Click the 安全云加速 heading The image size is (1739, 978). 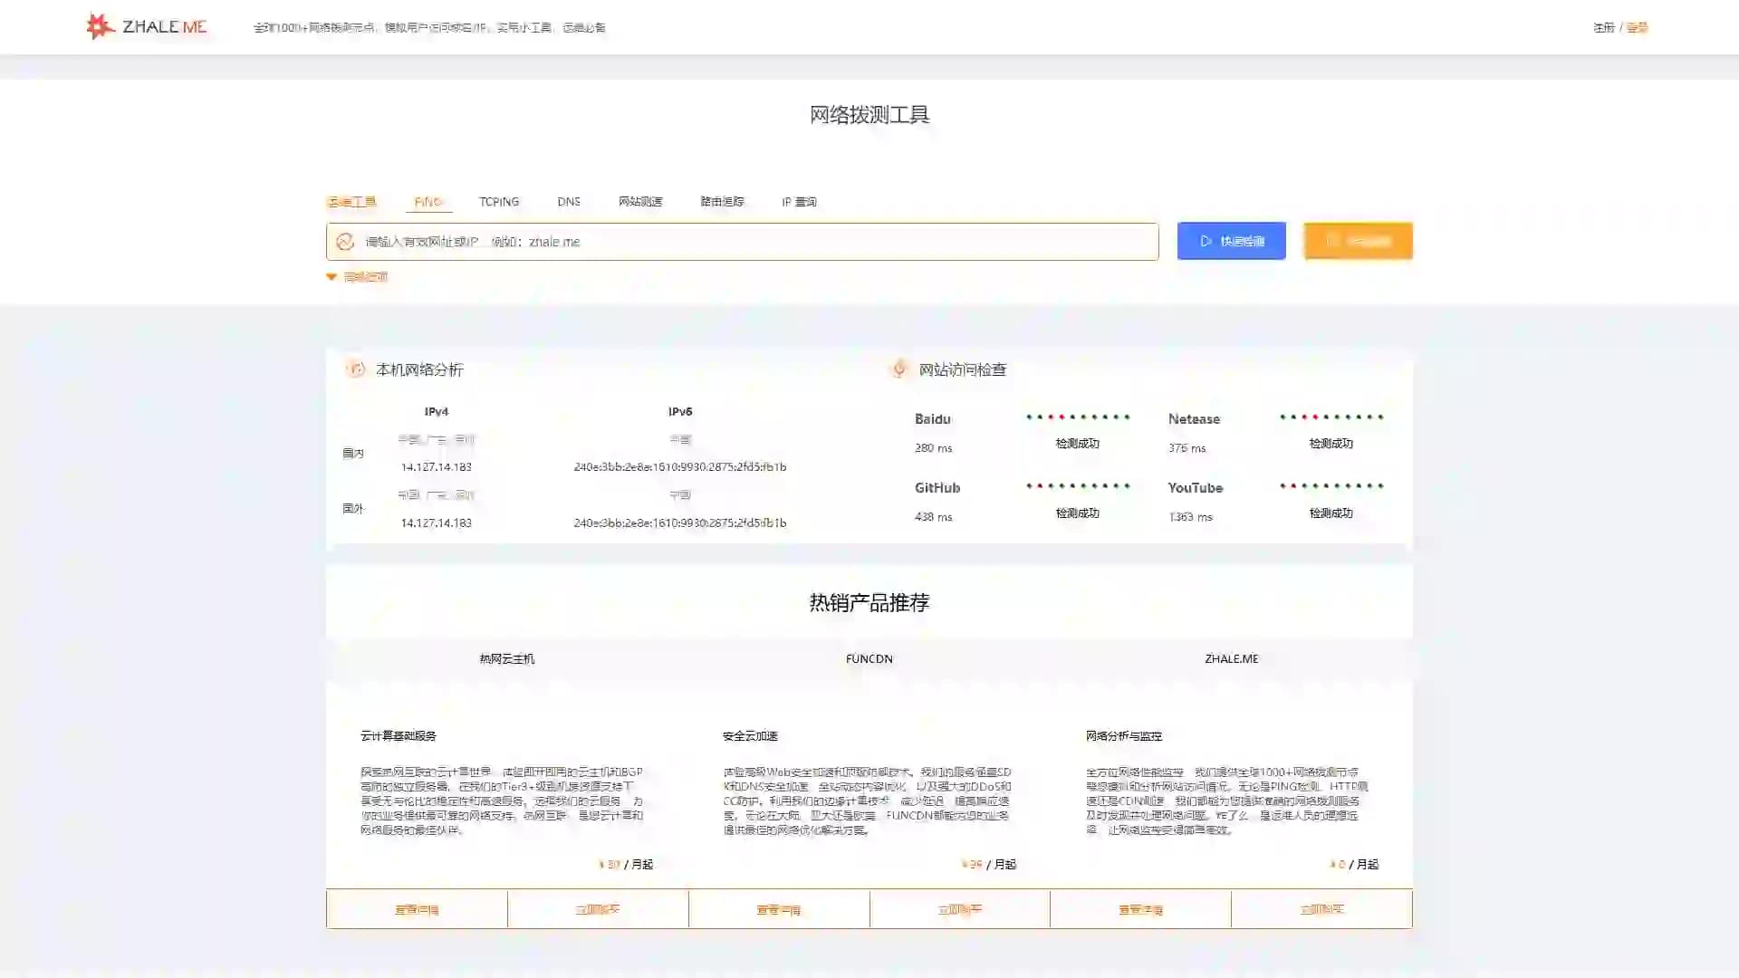tap(751, 736)
